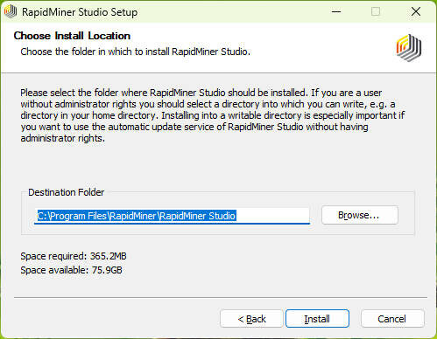The height and width of the screenshot is (339, 437).
Task: Click the 'Space required: 365.2MB' text
Action: click(x=74, y=256)
